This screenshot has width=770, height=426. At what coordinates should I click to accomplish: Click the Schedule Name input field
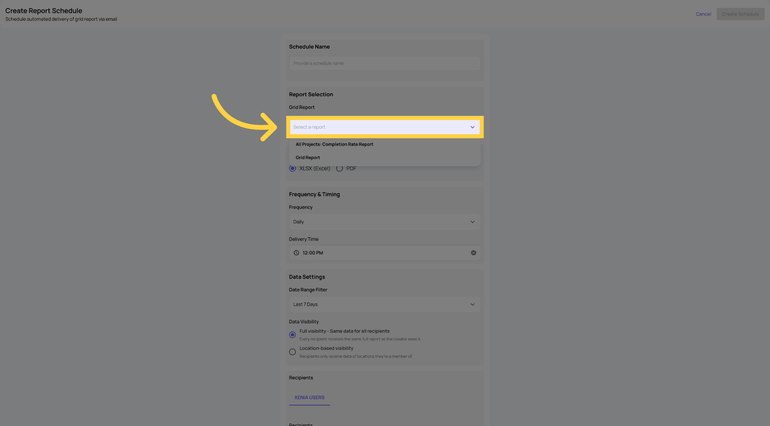(385, 63)
